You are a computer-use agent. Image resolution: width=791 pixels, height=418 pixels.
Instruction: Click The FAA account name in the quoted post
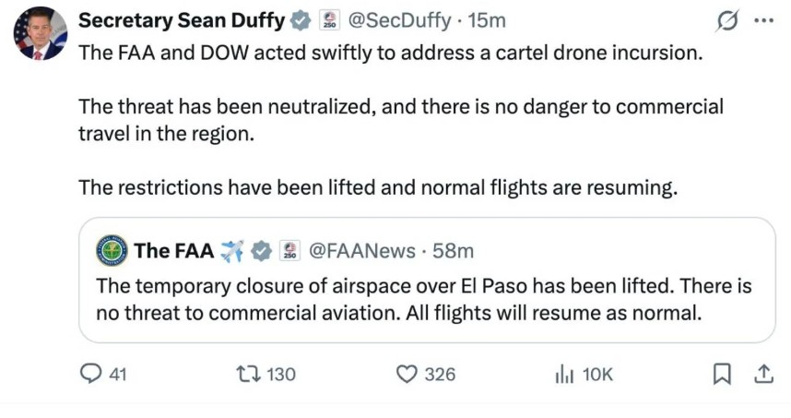pos(173,250)
